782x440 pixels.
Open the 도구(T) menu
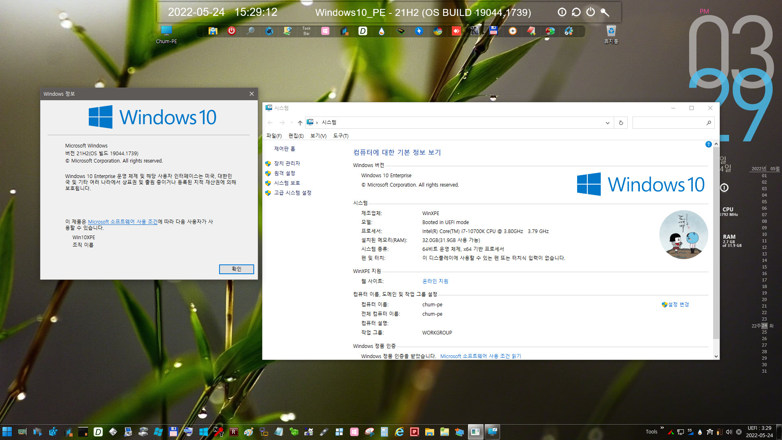(x=340, y=136)
